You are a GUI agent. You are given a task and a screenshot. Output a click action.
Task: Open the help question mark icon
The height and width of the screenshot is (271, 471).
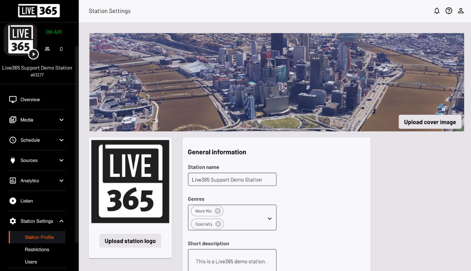click(x=449, y=11)
